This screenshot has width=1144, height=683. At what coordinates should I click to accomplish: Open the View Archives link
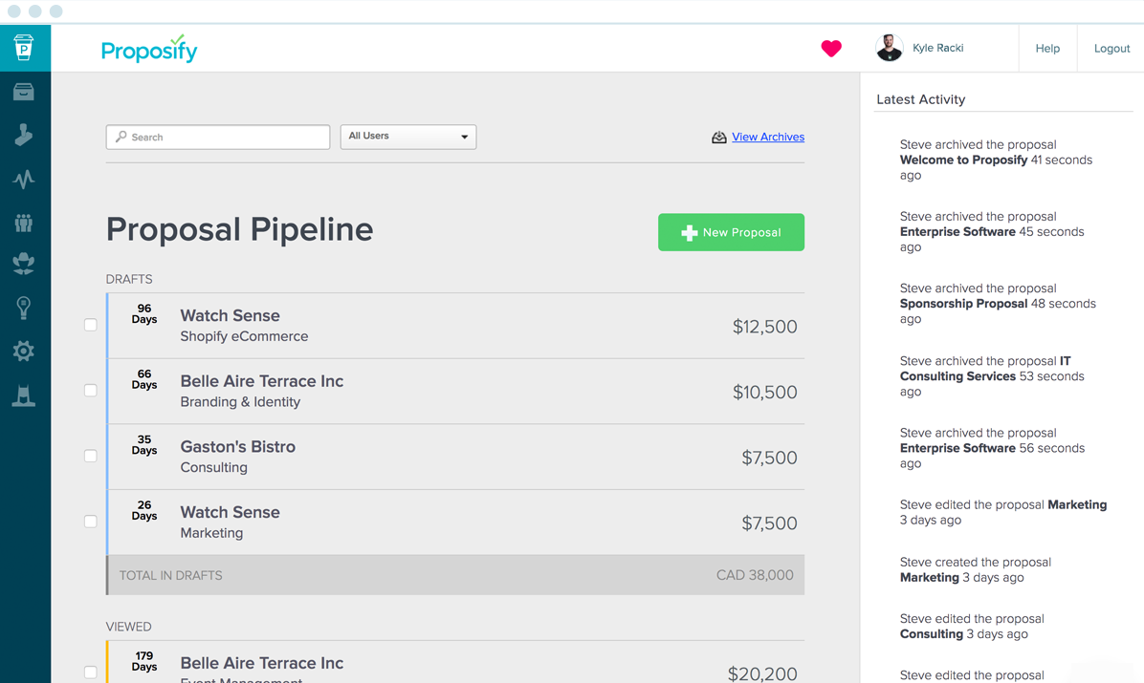[767, 138]
